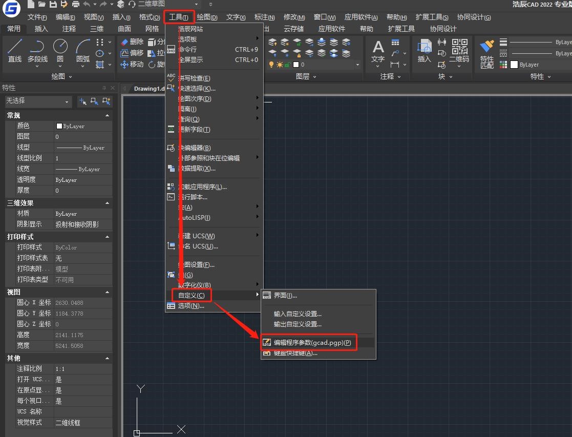
Task: Collapse the 其他 properties section
Action: click(107, 359)
